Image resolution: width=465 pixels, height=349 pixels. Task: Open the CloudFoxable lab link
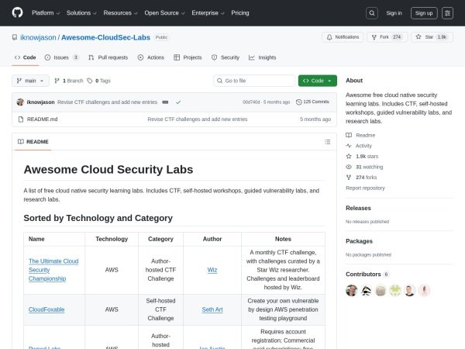click(x=46, y=309)
